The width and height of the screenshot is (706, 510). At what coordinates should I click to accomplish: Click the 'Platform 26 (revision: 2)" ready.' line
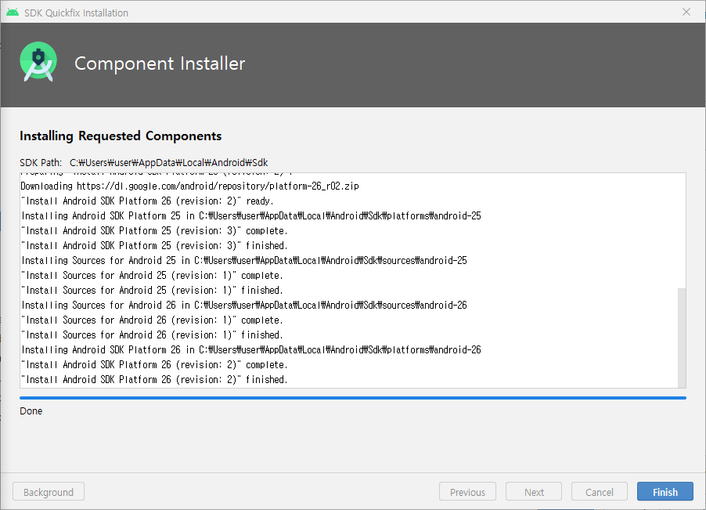(147, 201)
